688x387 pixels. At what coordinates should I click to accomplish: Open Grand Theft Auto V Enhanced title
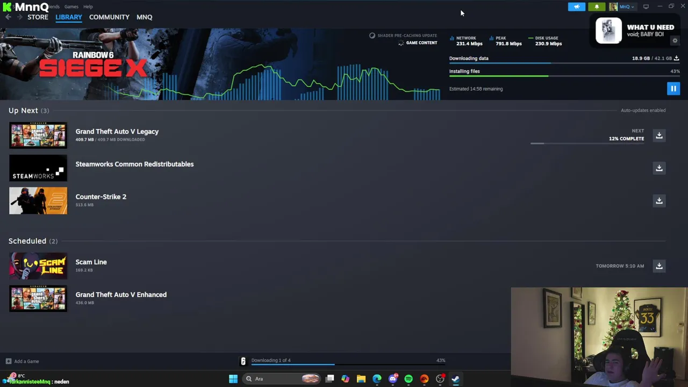[x=121, y=295]
